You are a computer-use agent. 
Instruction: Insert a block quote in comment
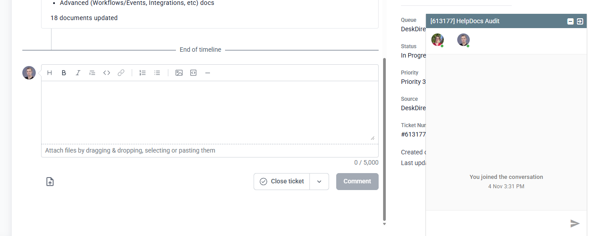tap(92, 73)
